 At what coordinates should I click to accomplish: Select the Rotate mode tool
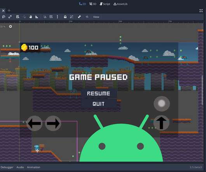coord(3,17)
